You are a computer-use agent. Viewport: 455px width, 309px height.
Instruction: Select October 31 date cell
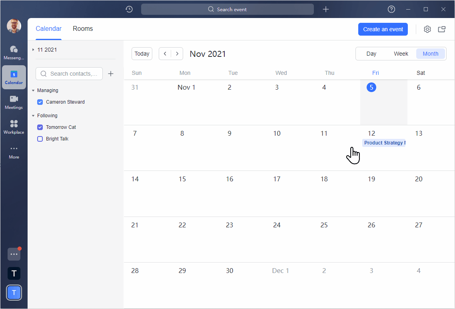[135, 87]
